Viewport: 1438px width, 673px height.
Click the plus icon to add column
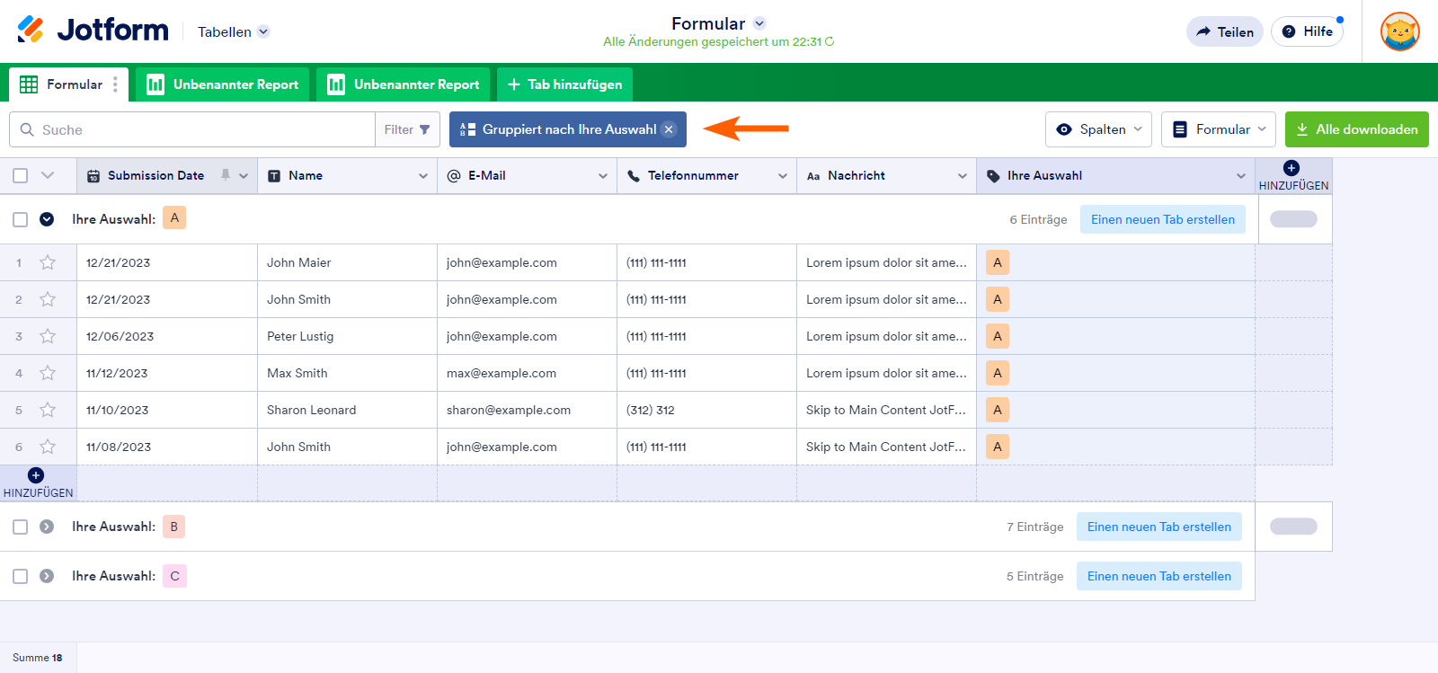click(x=1292, y=168)
